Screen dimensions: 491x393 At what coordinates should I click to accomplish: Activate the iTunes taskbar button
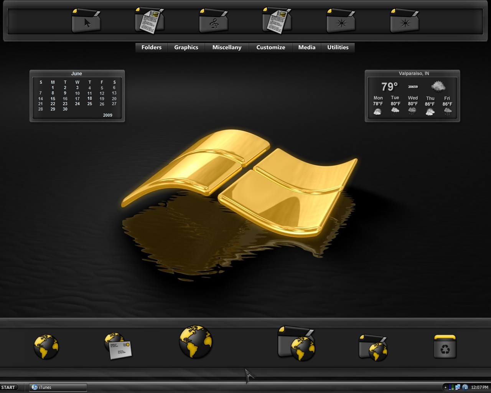(x=58, y=387)
